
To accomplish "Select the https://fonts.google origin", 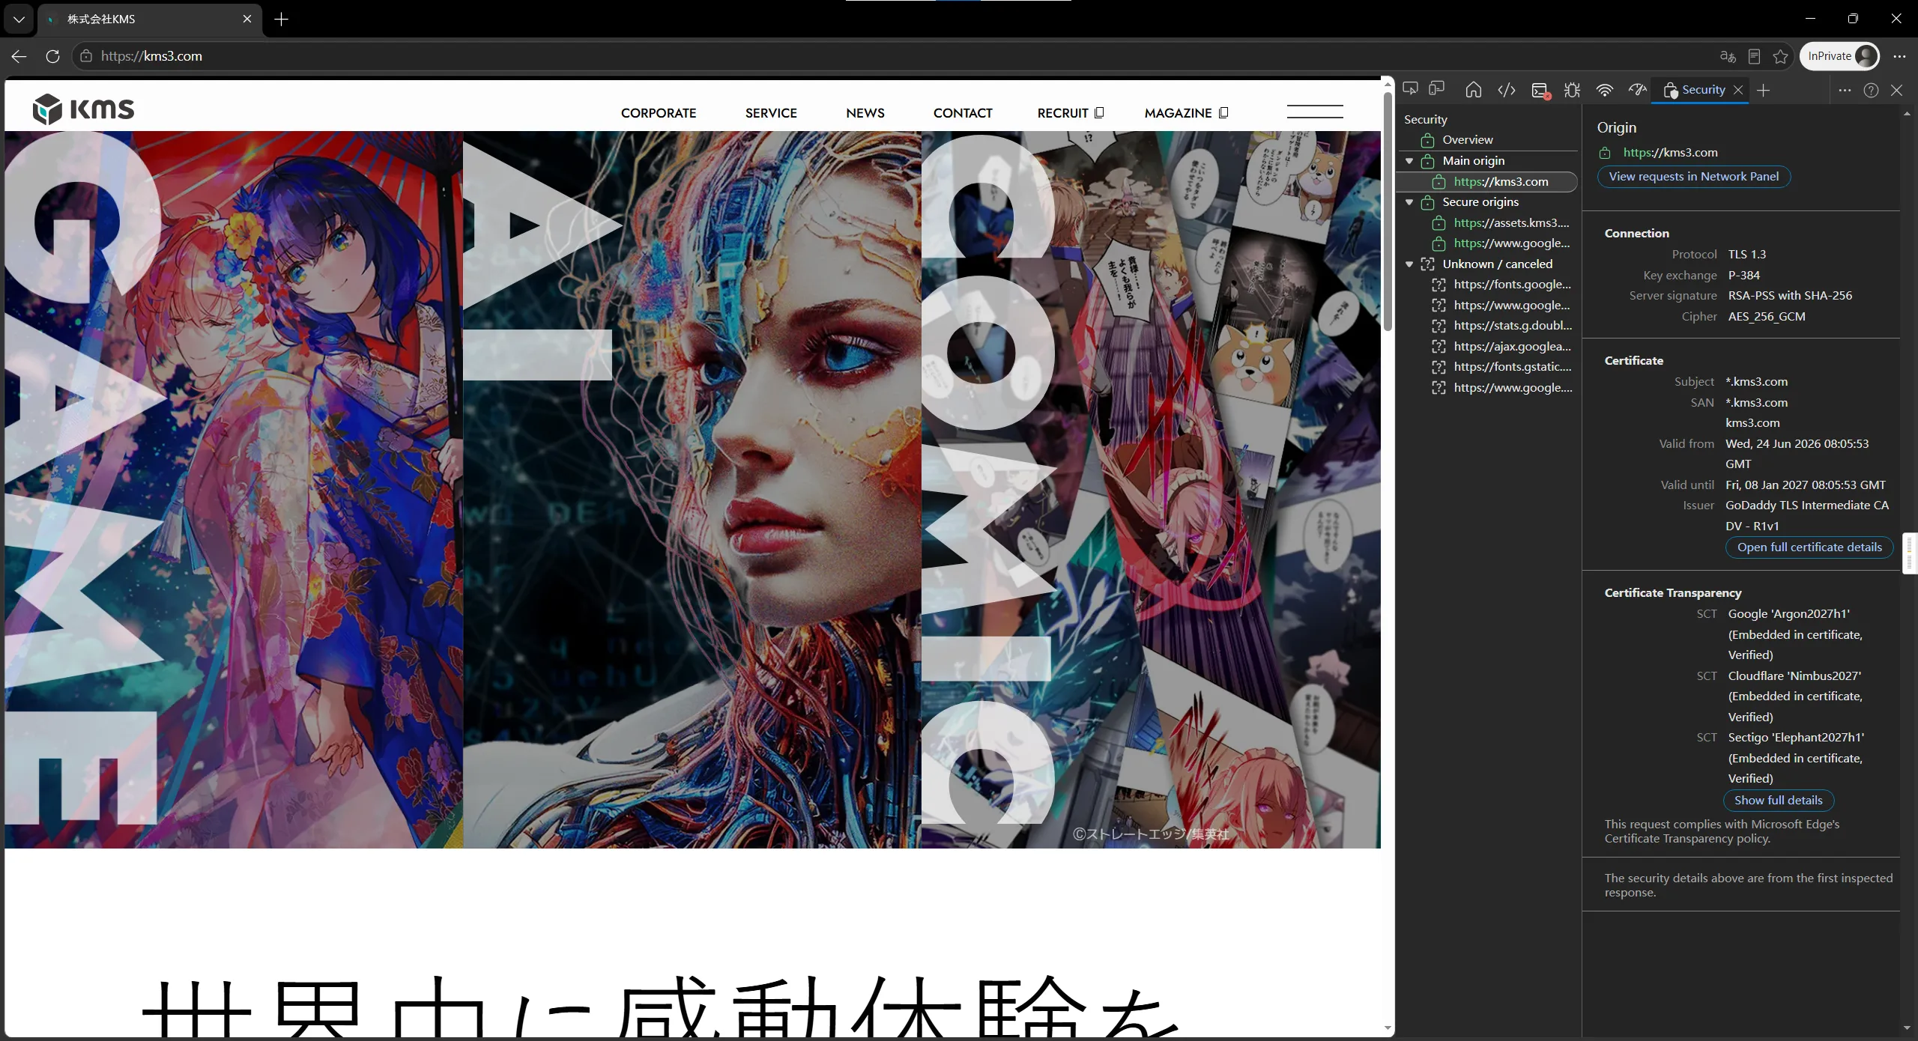I will [x=1489, y=285].
